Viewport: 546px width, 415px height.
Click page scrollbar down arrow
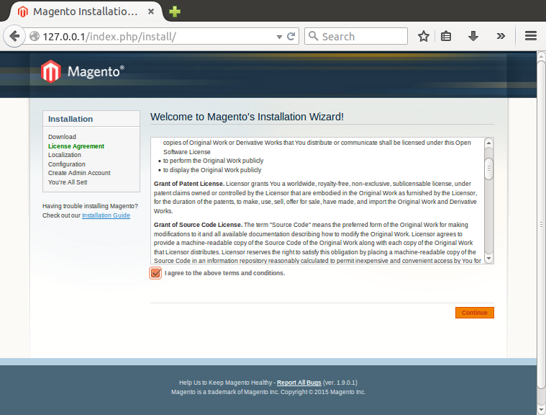pos(541,410)
